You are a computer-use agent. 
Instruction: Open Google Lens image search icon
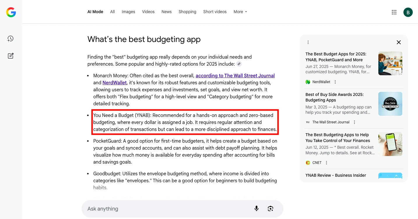[271, 209]
